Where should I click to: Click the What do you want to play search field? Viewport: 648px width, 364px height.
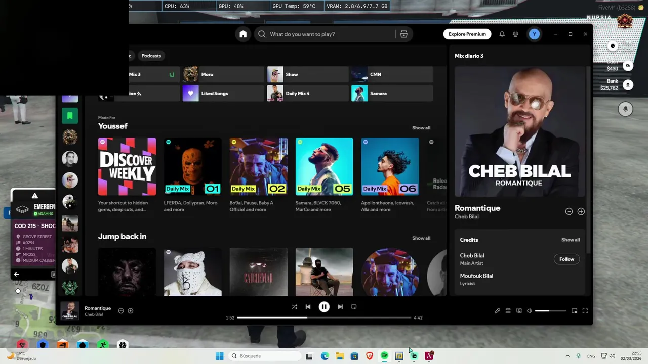click(325, 34)
